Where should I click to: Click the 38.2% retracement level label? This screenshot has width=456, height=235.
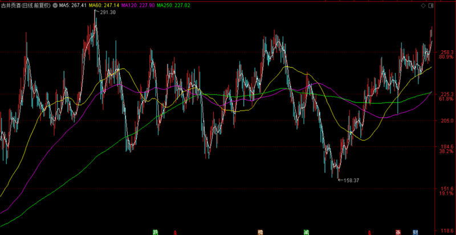pos(446,152)
